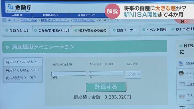Viewport: 194px width, 109px height.
Task: Click the 想定利回り percentage input field
Action: pos(106,73)
